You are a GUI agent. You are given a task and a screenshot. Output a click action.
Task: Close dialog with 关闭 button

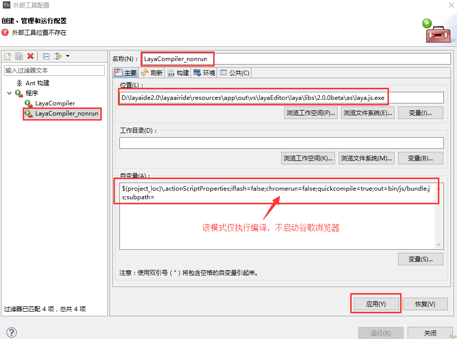point(430,333)
